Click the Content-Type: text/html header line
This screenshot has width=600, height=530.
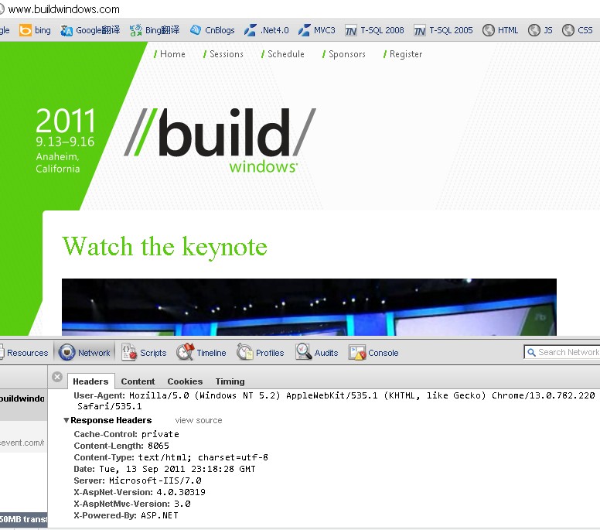coord(171,457)
